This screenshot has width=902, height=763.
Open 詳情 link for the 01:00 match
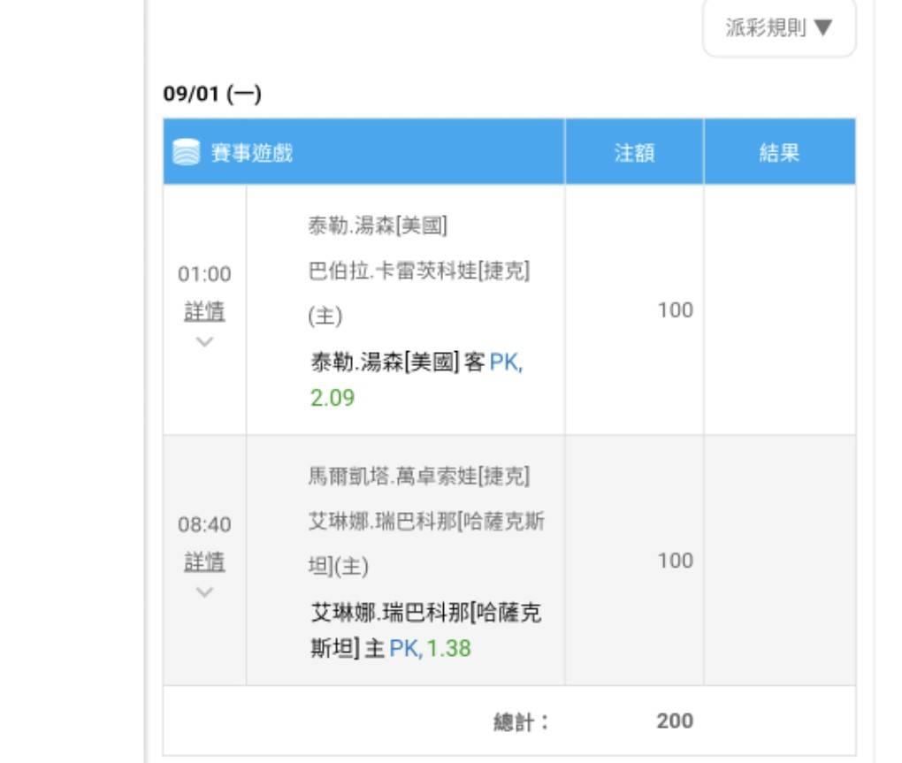tap(204, 311)
